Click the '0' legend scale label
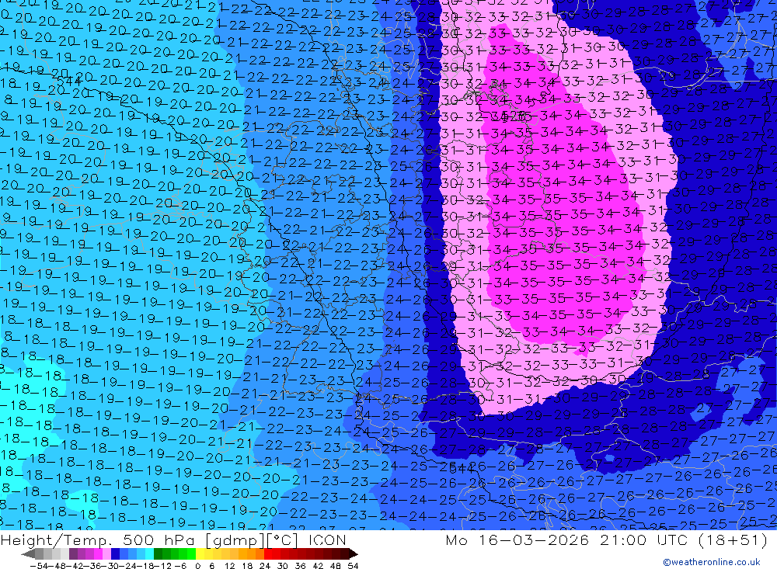The image size is (777, 569). click(x=197, y=566)
